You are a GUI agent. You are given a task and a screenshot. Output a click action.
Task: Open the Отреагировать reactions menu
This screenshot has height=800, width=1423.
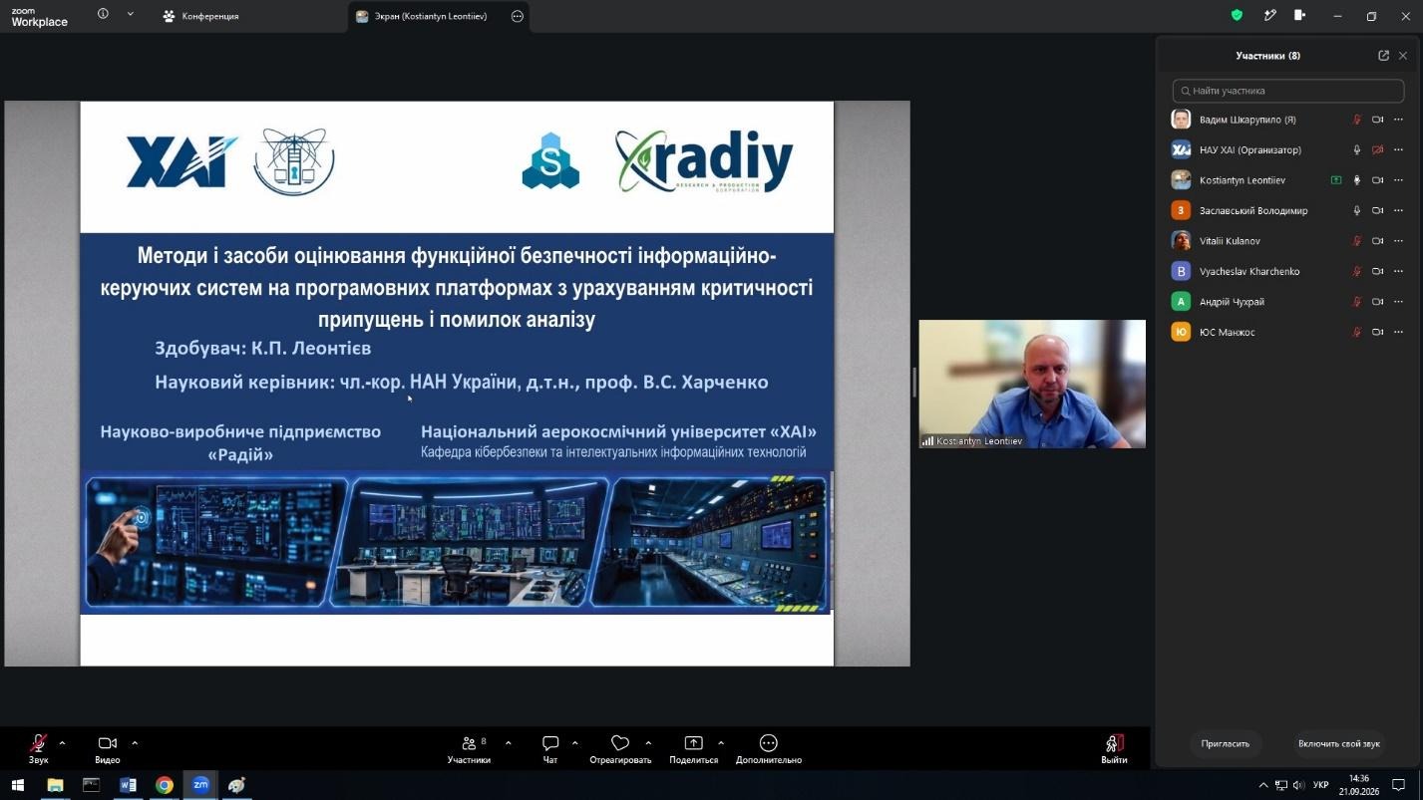pos(620,748)
